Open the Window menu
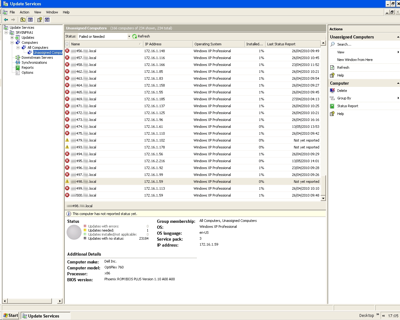 (52, 12)
